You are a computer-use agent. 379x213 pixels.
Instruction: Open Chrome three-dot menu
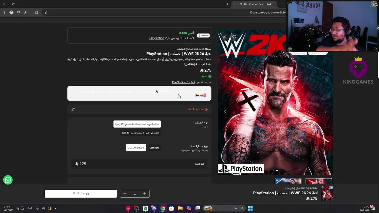coord(4,12)
